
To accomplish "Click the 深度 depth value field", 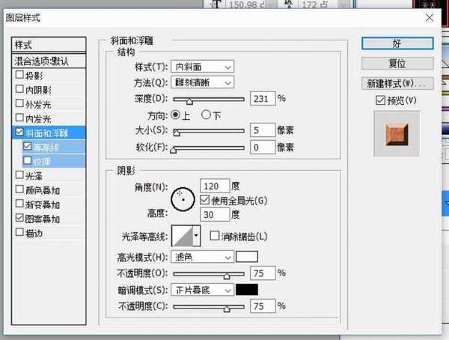I will (263, 98).
